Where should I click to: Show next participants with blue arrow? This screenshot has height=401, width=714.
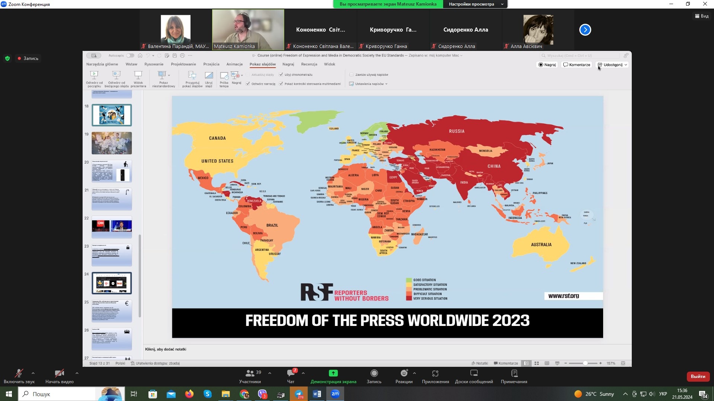(585, 30)
